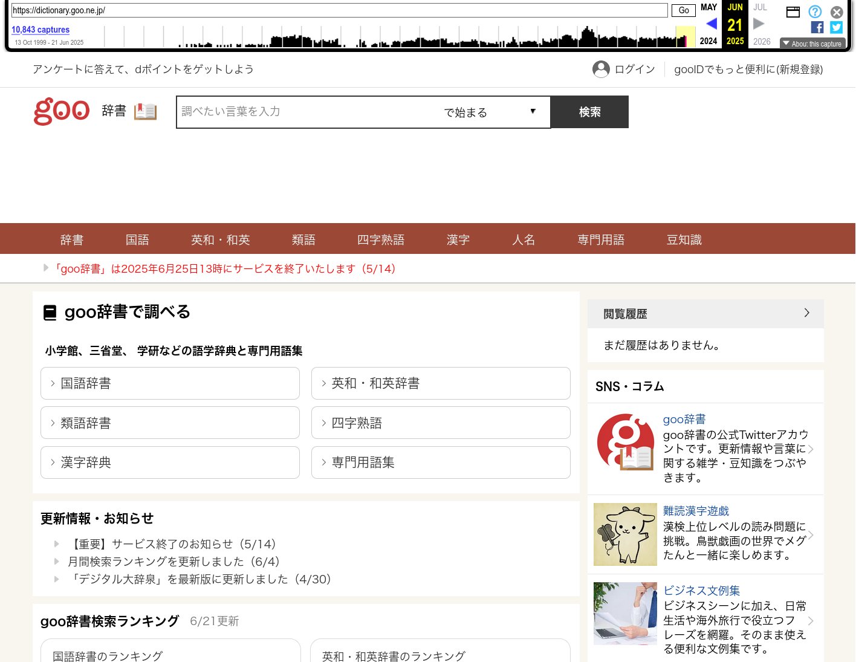This screenshot has height=662, width=856.
Task: Click the 10,843 captures link
Action: click(x=41, y=30)
